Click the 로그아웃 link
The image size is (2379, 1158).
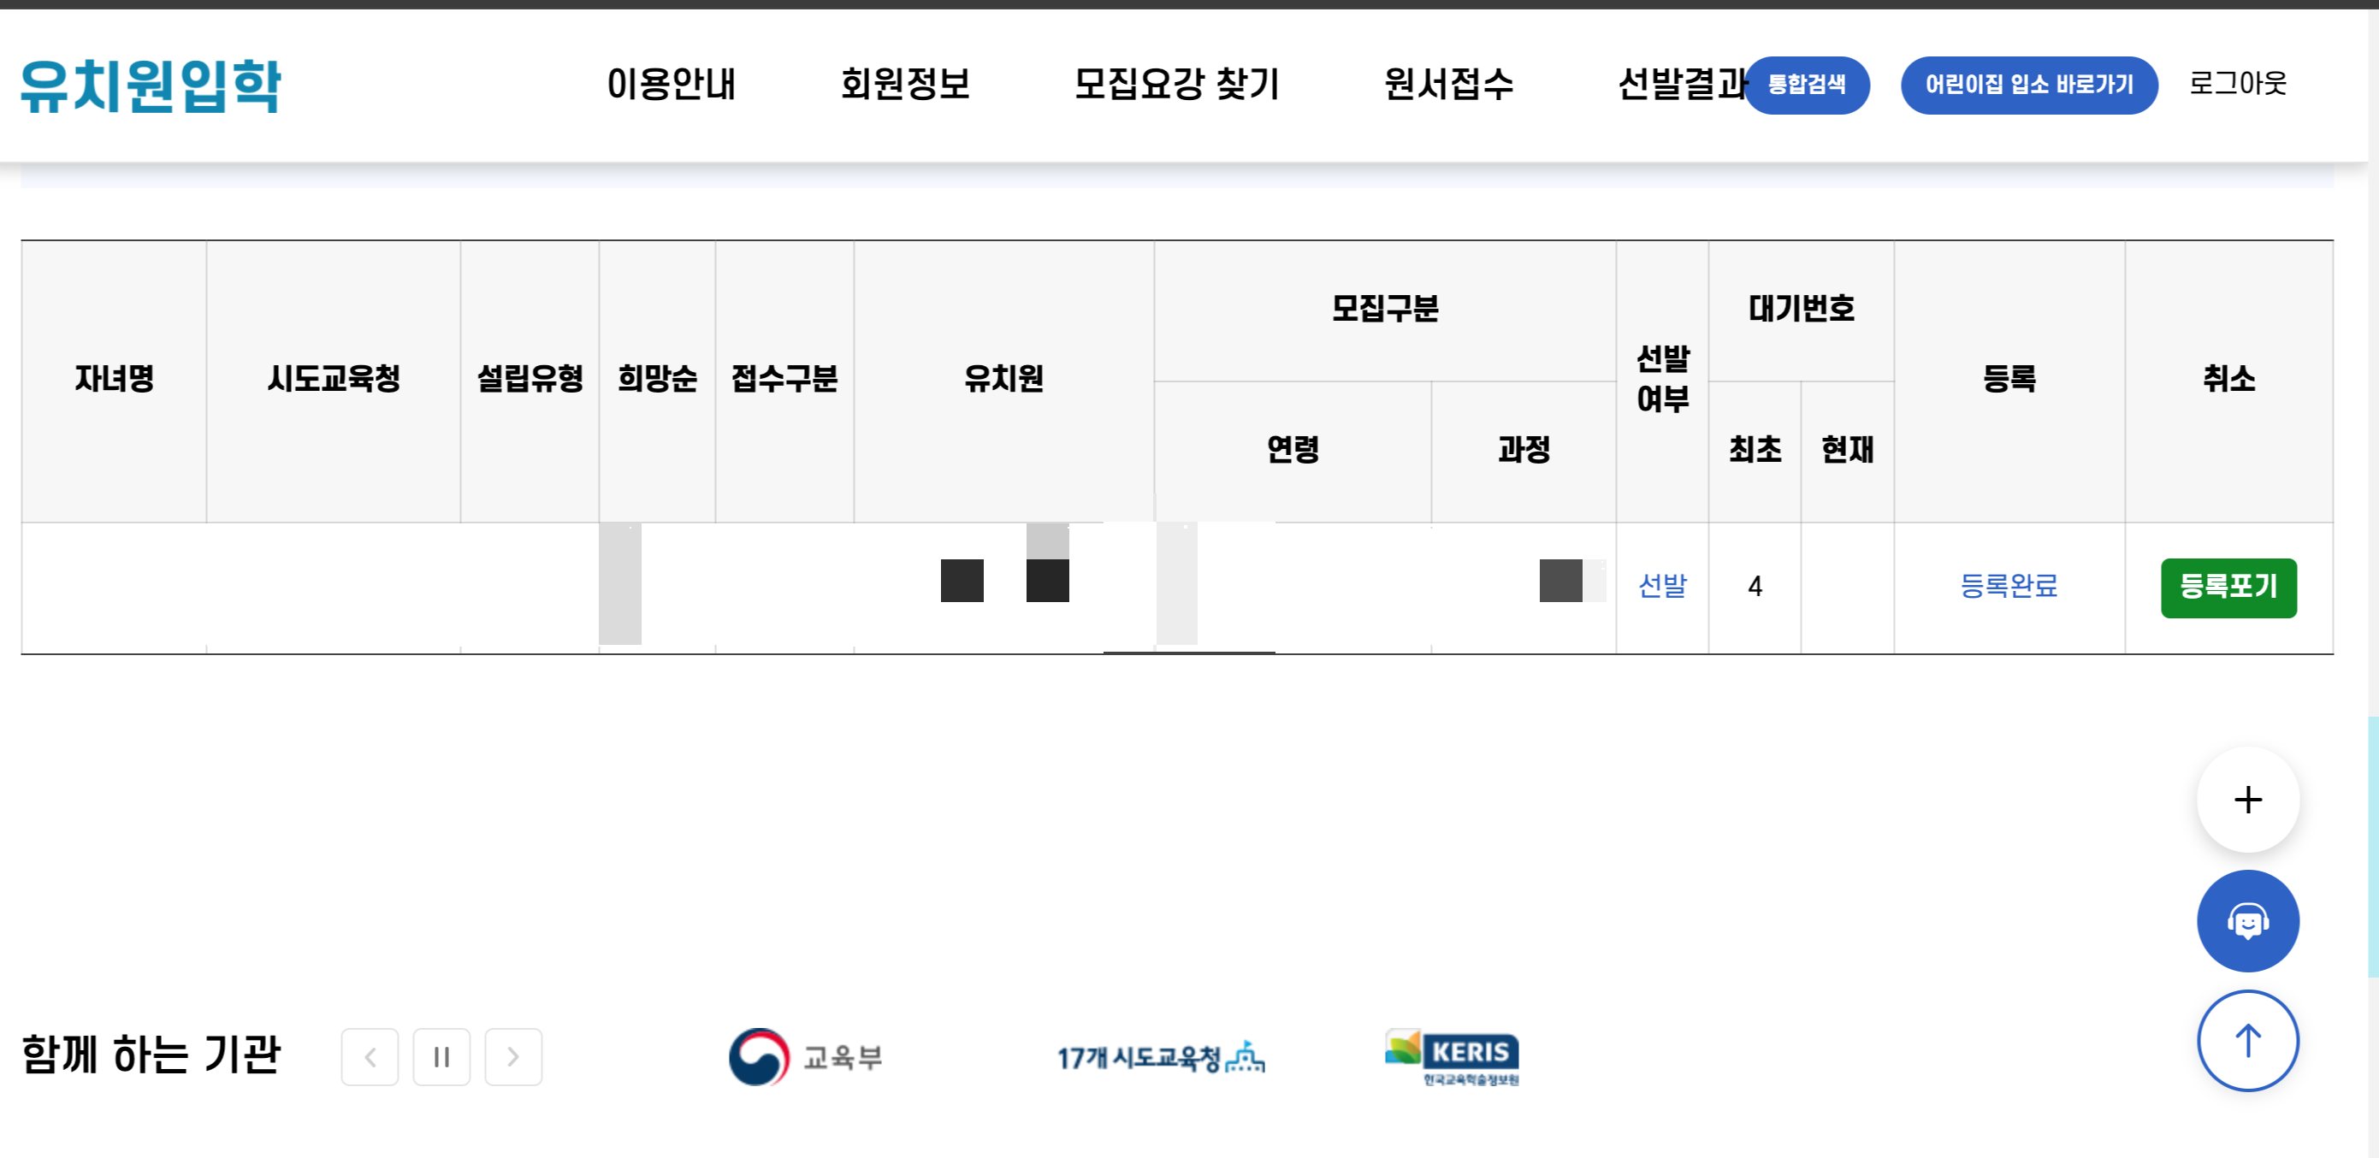(x=2238, y=84)
